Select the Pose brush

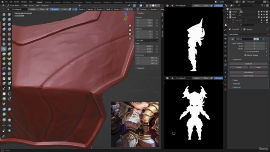9,59
